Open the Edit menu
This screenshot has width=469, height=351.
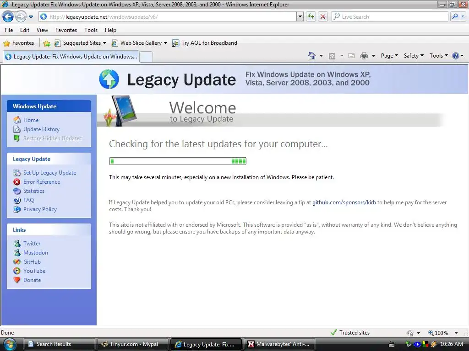tap(25, 30)
